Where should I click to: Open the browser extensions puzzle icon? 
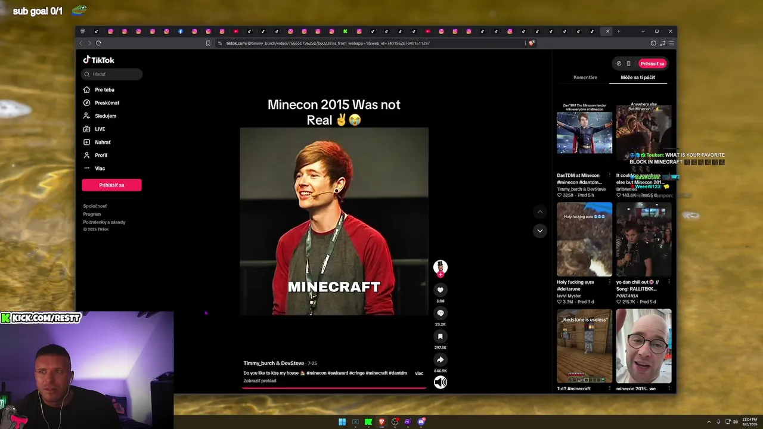pos(653,43)
